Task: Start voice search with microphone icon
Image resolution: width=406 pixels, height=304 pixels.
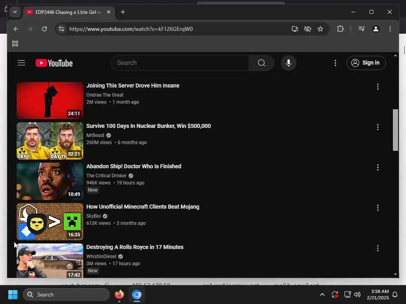Action: (x=289, y=63)
